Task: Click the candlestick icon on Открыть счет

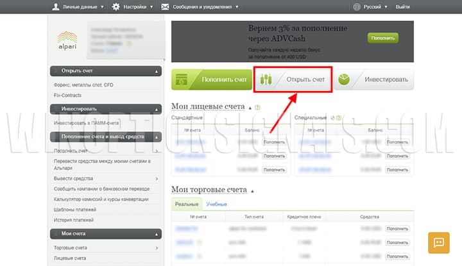Action: coord(267,79)
